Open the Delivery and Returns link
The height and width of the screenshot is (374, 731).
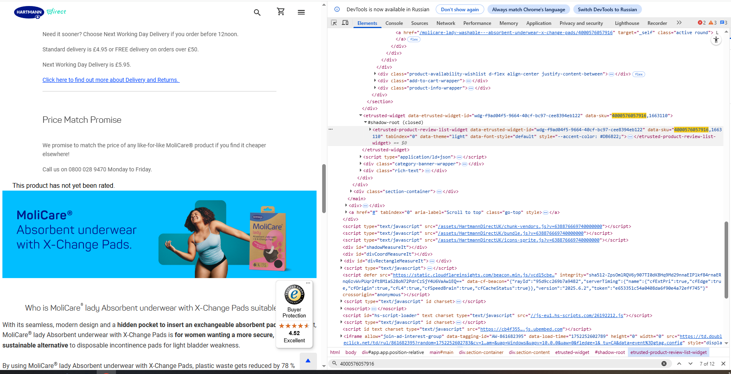pyautogui.click(x=111, y=80)
